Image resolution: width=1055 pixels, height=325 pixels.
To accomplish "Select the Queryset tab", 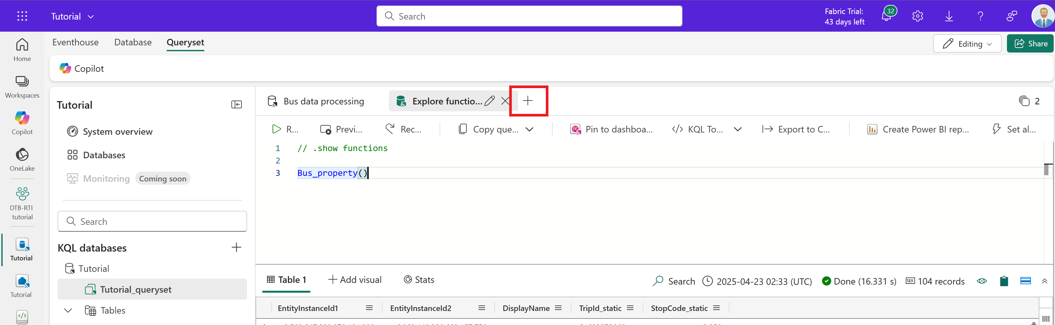I will (x=185, y=42).
